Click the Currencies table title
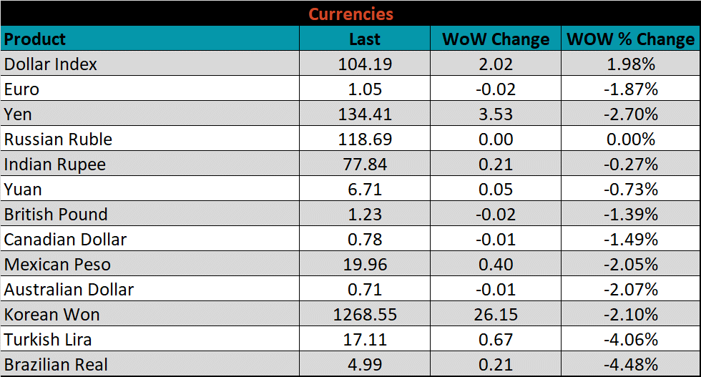701x377 pixels. point(350,14)
